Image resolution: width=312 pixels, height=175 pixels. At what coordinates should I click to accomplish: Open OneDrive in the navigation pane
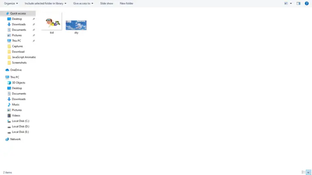[x=16, y=70]
